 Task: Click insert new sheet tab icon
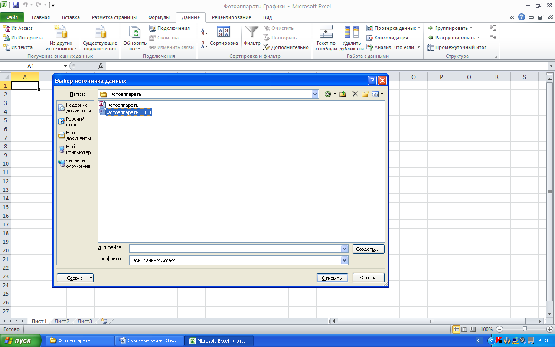tap(104, 321)
